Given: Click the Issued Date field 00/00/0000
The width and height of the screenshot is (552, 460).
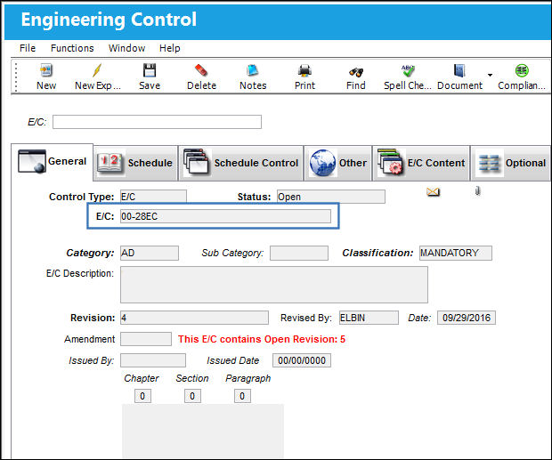Looking at the screenshot, I should pos(302,360).
